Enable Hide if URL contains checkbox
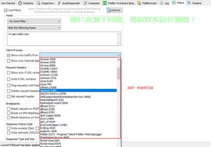 tap(9, 79)
